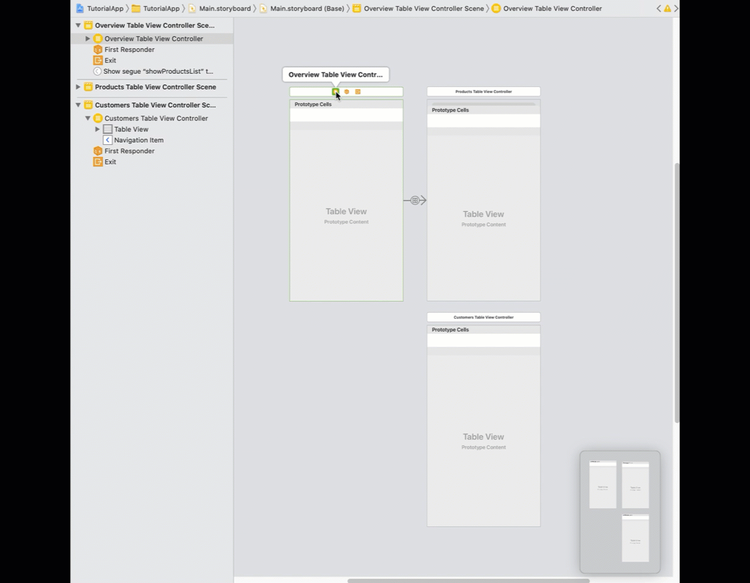Click Overview Table View Controller Scene breadcrumb
Screen dimensions: 750x583
point(418,9)
